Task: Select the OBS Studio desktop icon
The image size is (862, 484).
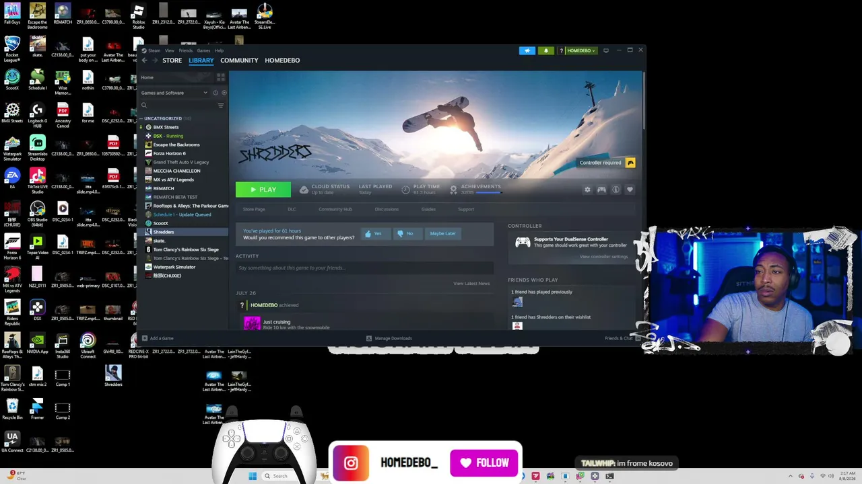Action: tap(38, 213)
